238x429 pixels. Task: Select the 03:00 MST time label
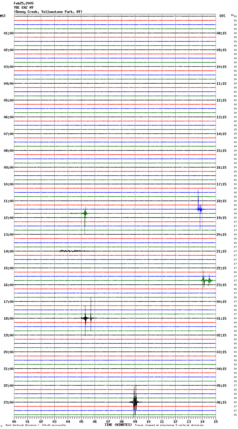(8, 67)
